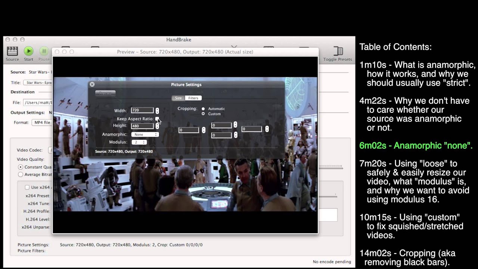Click the left crop value field
This screenshot has height=269, width=478.
pos(189,130)
